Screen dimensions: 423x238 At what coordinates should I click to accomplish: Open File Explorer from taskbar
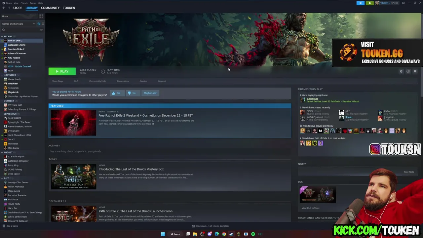point(195,234)
